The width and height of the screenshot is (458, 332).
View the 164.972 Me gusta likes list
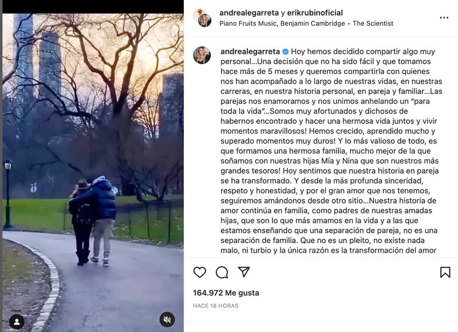tap(226, 293)
